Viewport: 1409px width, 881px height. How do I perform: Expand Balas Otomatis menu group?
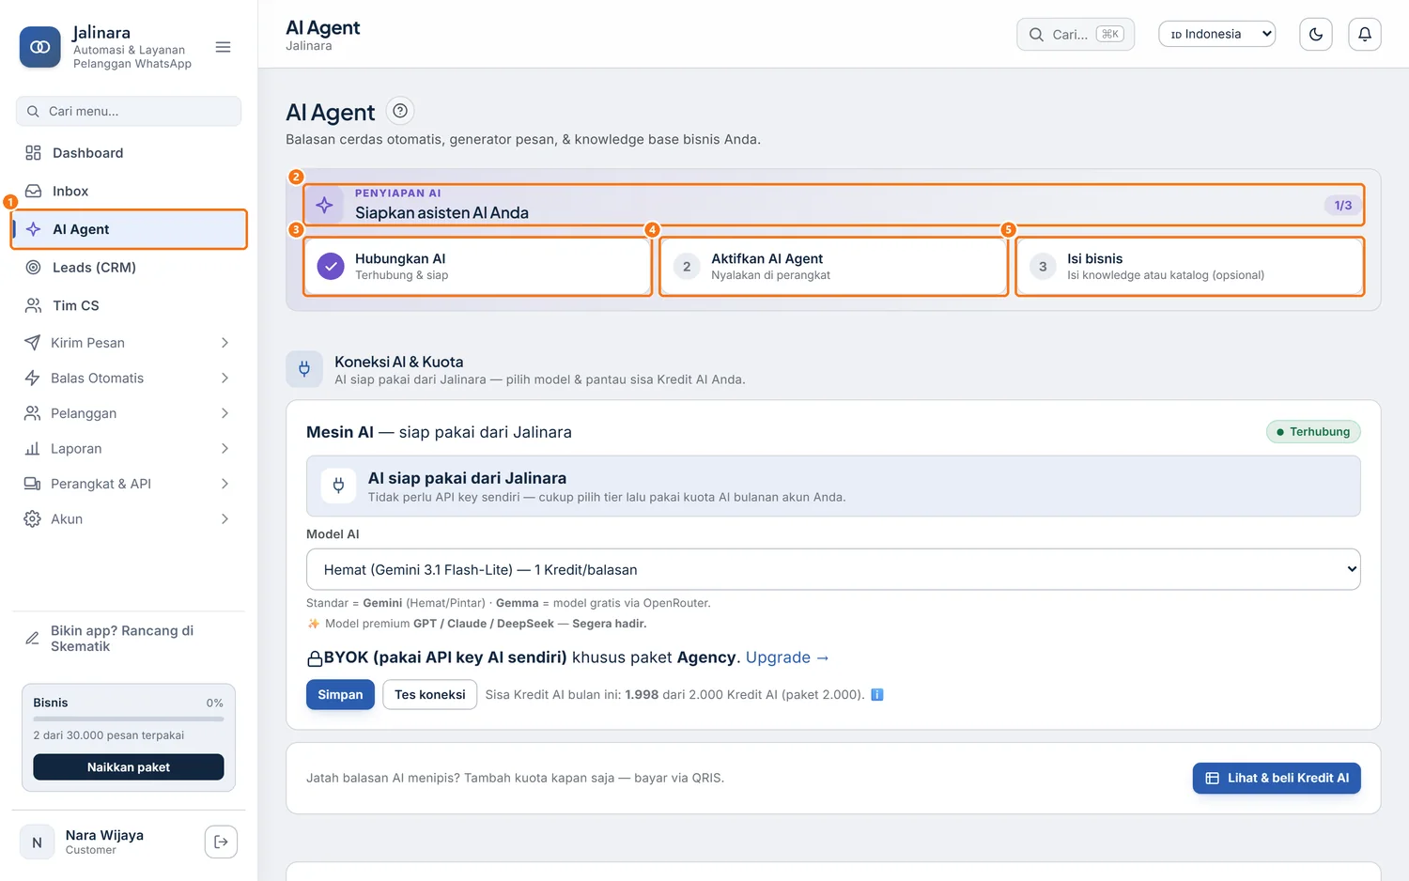point(129,378)
